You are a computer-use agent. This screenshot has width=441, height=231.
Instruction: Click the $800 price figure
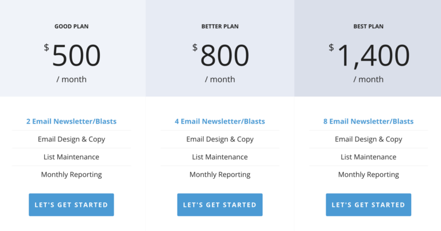tap(224, 56)
